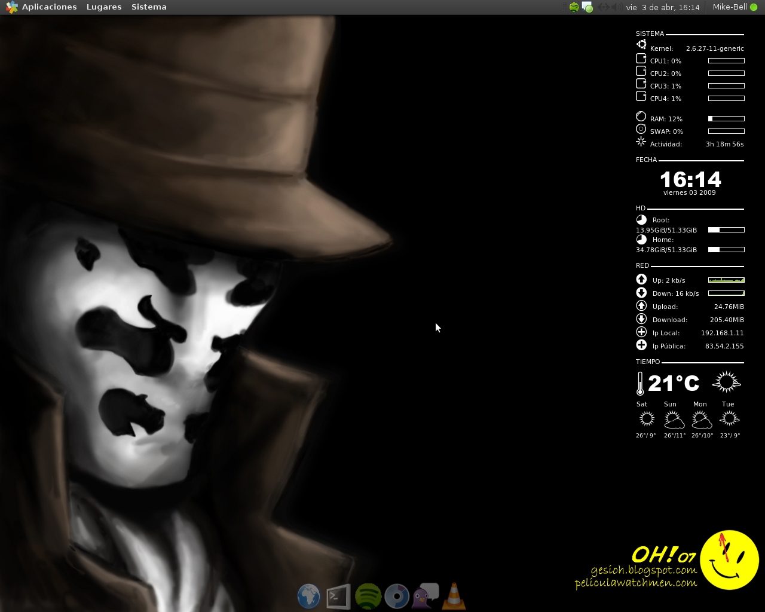Viewport: 765px width, 612px height.
Task: Launch the terminal from the dock
Action: pyautogui.click(x=338, y=596)
